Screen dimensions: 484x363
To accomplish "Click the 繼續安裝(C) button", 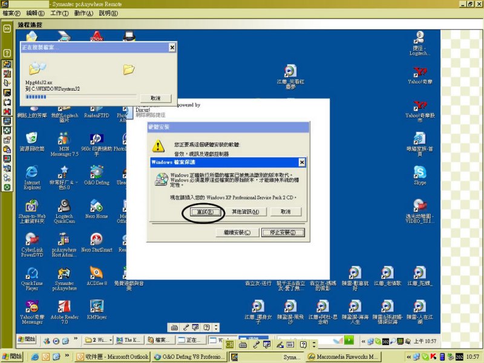I will (x=237, y=232).
